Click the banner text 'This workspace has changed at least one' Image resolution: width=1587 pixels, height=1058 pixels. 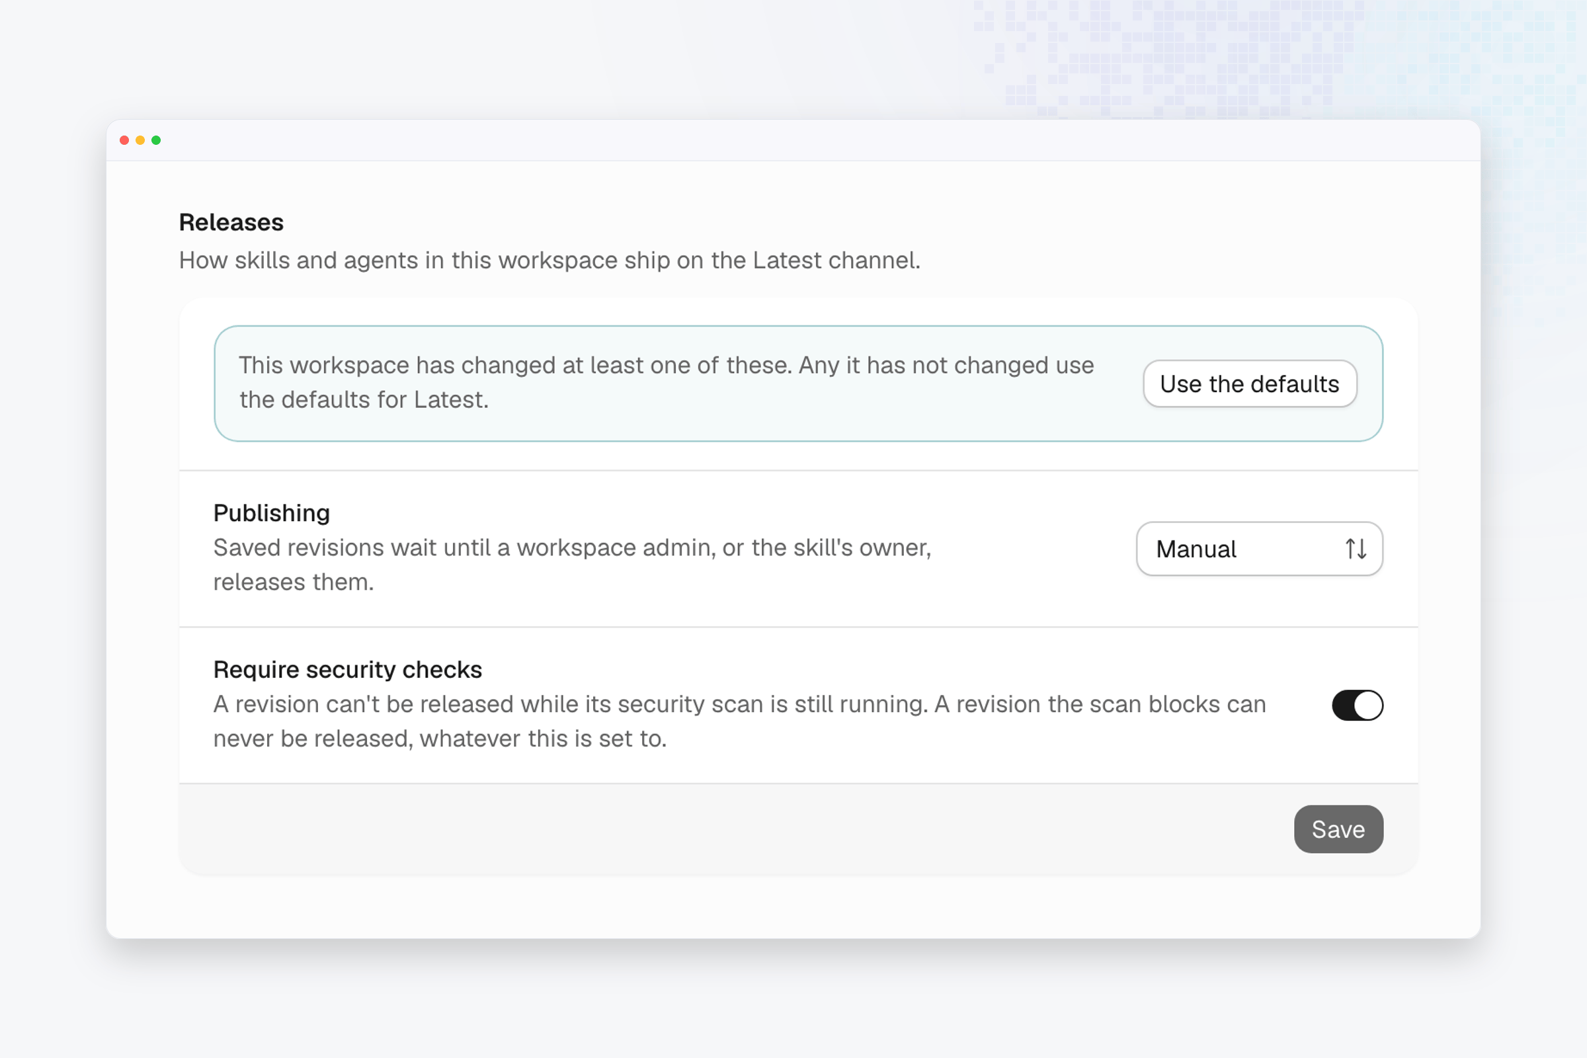click(x=465, y=365)
